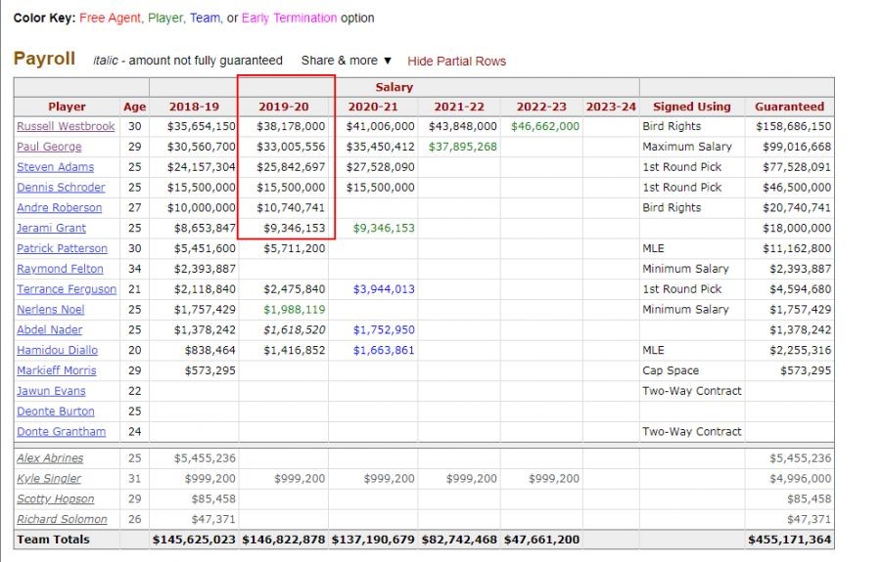Image resolution: width=881 pixels, height=562 pixels.
Task: Open Paul George's player link
Action: pyautogui.click(x=49, y=147)
